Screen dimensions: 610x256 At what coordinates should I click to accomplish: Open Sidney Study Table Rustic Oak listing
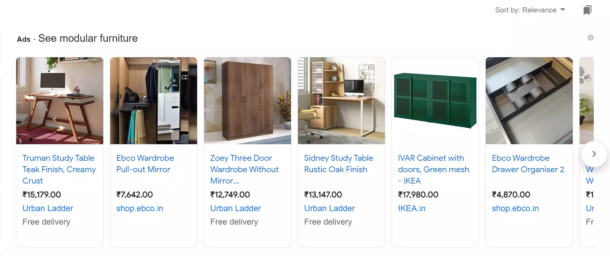point(338,164)
